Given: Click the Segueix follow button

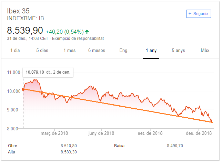Looking at the screenshot, I should (198, 14).
